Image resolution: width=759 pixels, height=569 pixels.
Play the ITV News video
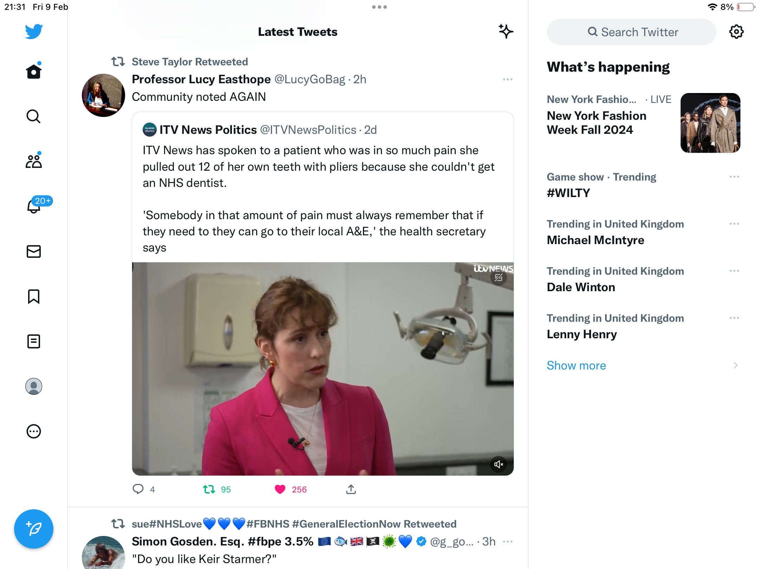323,369
